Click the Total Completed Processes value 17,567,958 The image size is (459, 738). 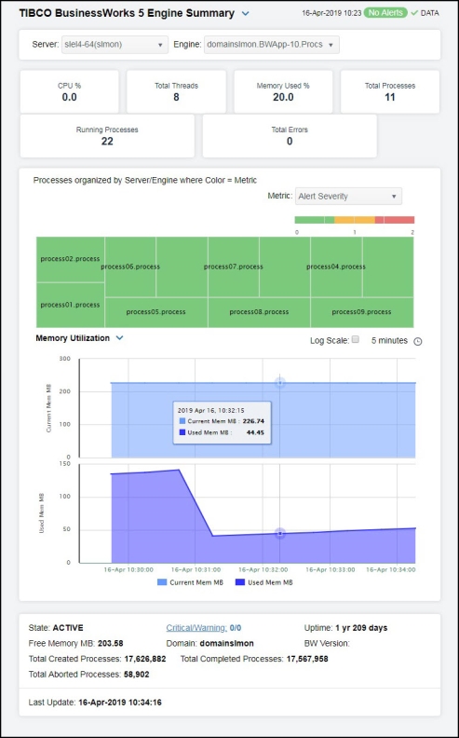(x=307, y=659)
